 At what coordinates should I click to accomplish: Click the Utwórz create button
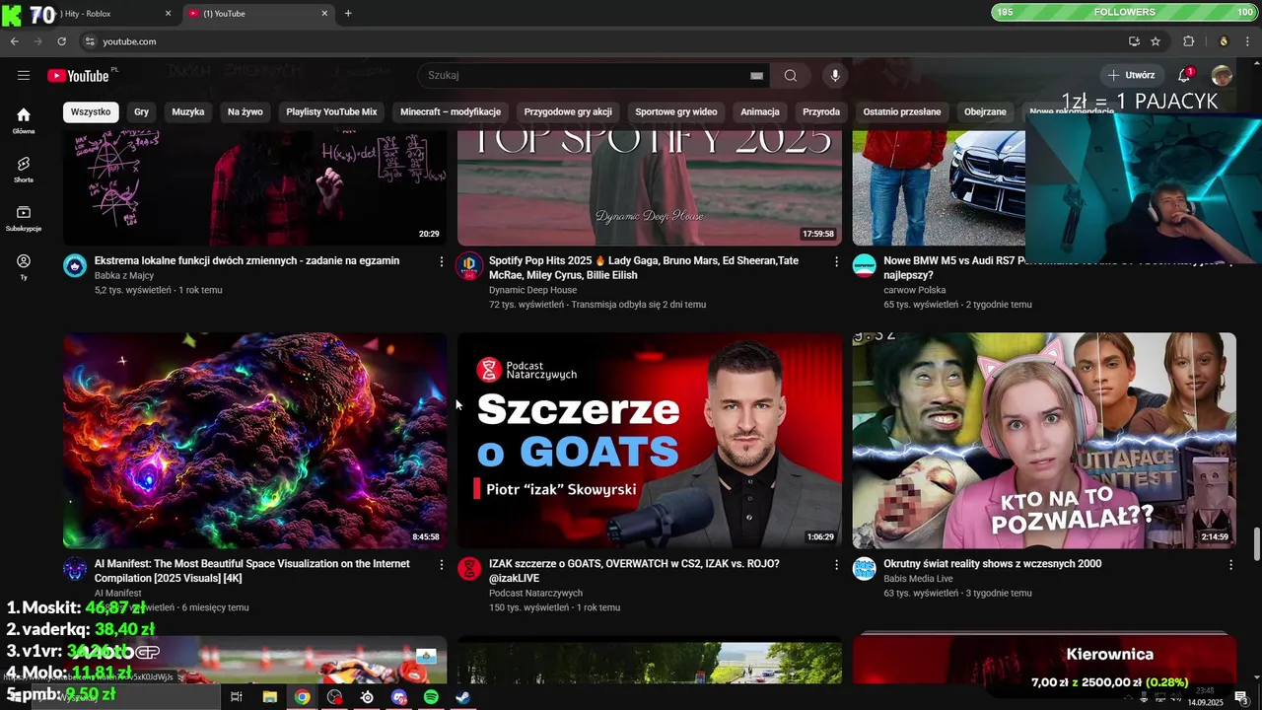[1131, 75]
